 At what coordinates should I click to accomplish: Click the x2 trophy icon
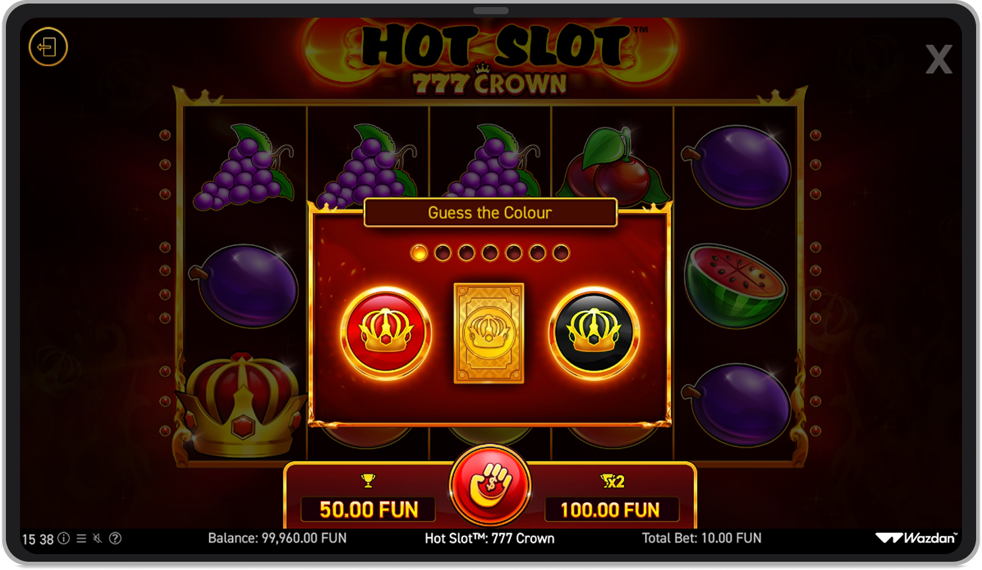(612, 482)
